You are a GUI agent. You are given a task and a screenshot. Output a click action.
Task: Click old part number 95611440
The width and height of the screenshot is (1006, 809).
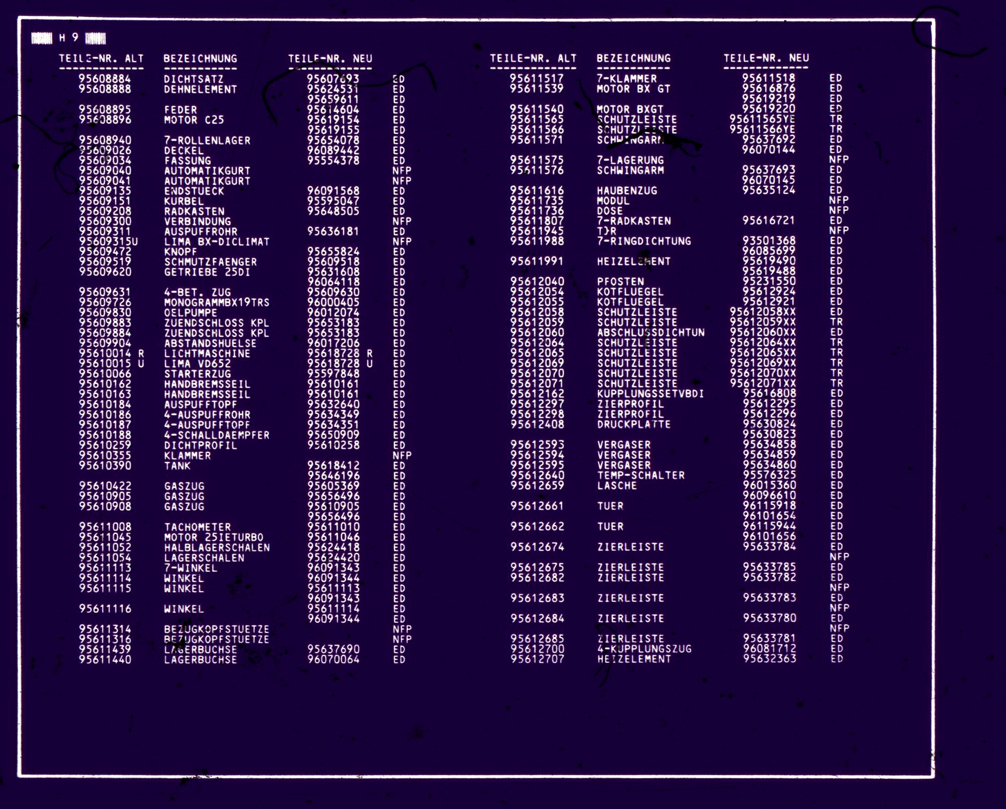(x=105, y=660)
